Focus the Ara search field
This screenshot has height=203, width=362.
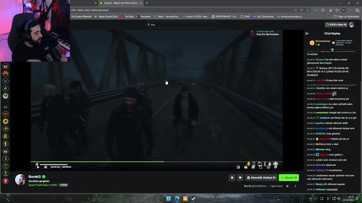coord(181,25)
